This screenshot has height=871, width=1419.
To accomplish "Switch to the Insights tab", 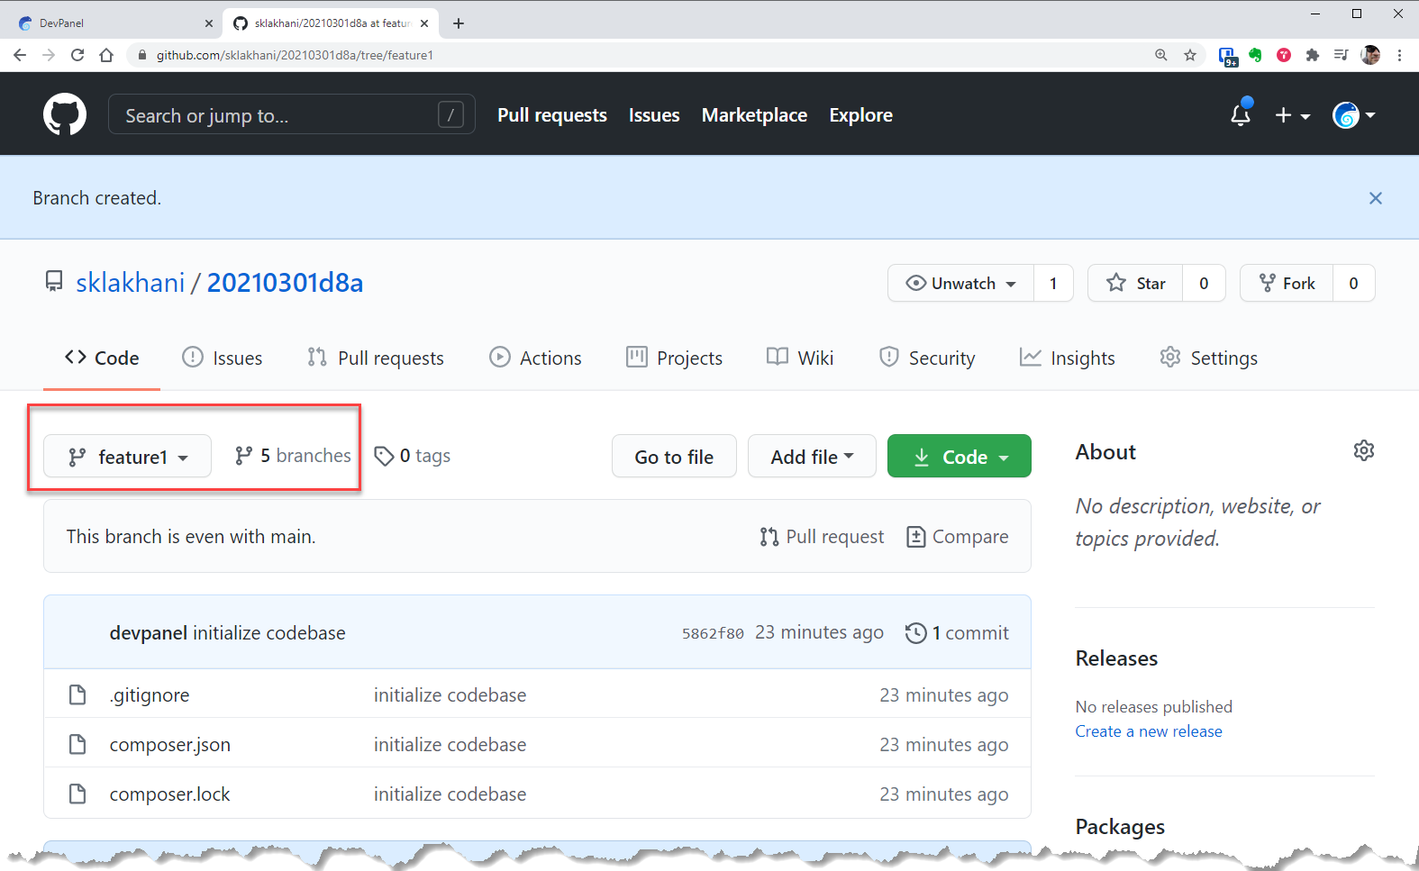I will (x=1068, y=358).
